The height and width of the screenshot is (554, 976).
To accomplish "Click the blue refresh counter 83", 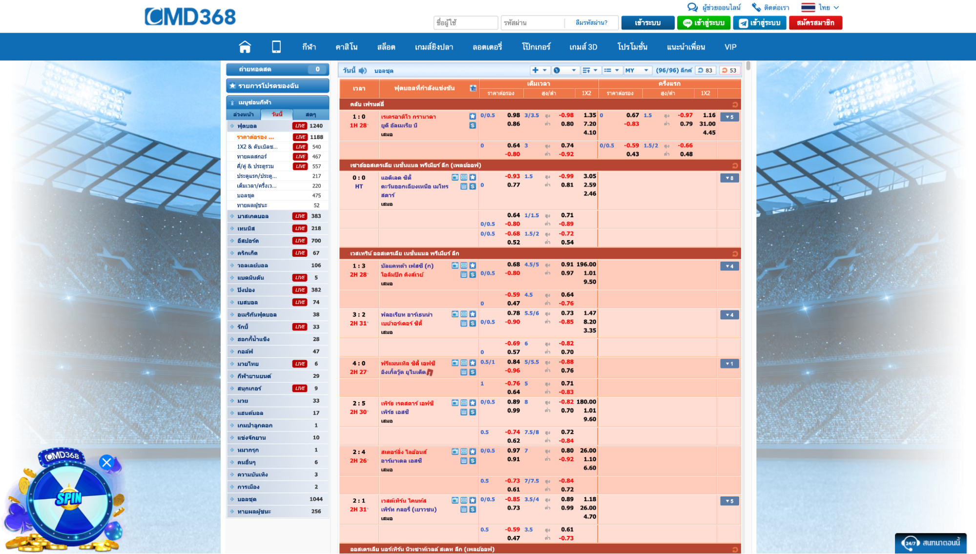I will (706, 71).
